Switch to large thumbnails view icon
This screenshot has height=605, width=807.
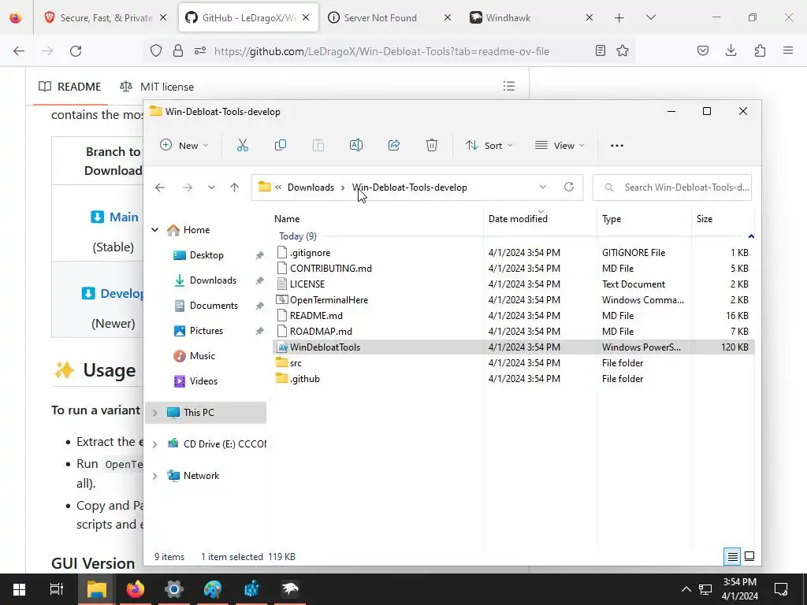[x=750, y=557]
